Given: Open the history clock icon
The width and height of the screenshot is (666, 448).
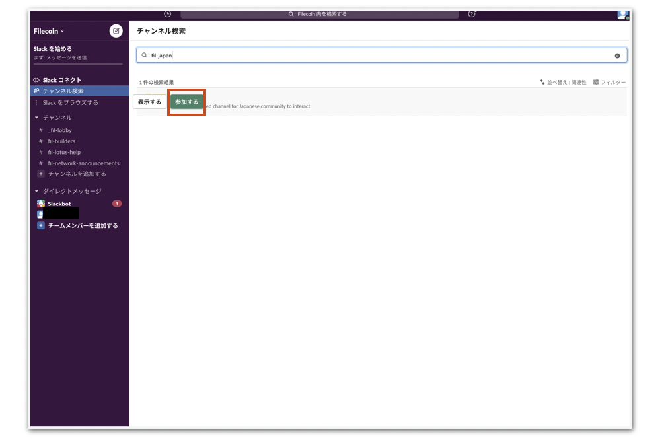Looking at the screenshot, I should click(168, 14).
